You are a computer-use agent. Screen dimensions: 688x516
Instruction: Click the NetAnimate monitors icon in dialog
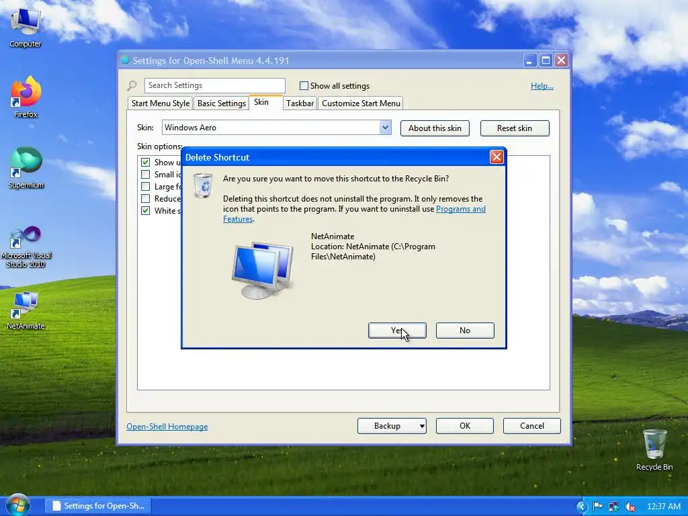(263, 270)
